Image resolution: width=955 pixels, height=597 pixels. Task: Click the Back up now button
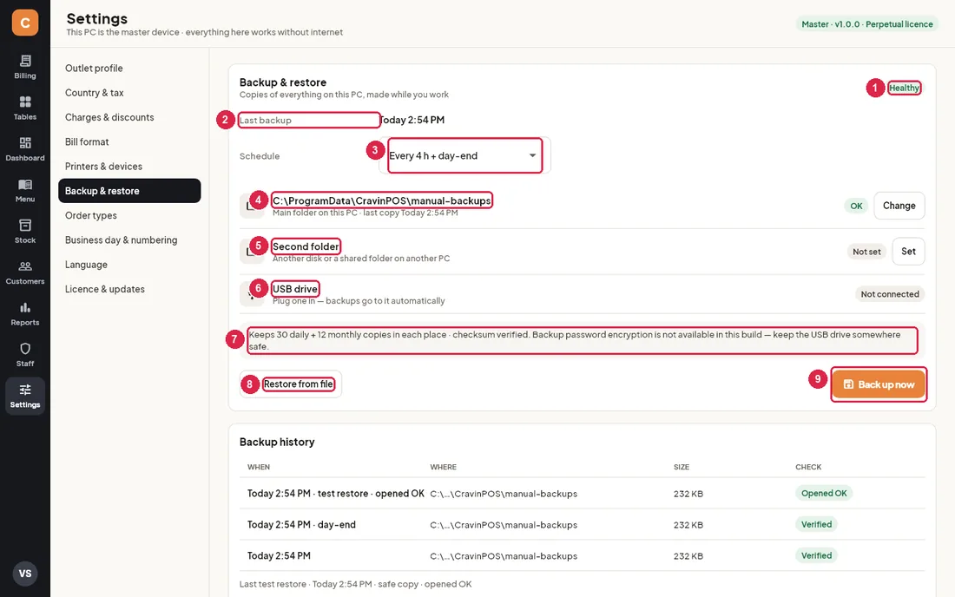[879, 384]
